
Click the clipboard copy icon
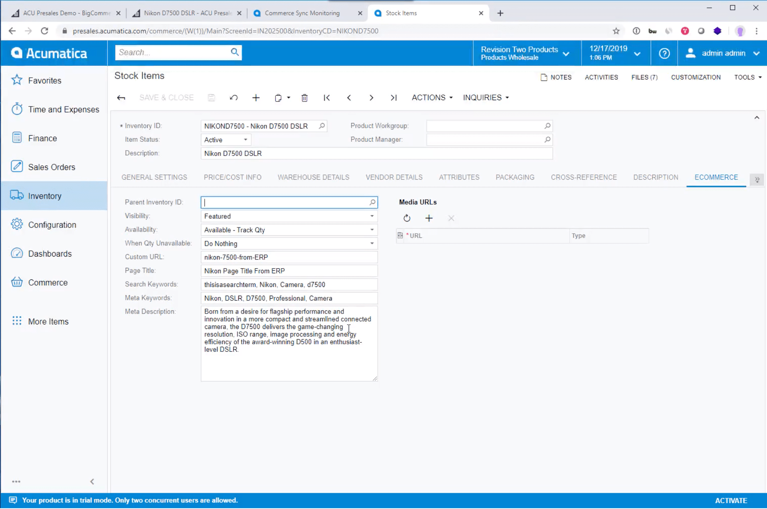click(278, 98)
